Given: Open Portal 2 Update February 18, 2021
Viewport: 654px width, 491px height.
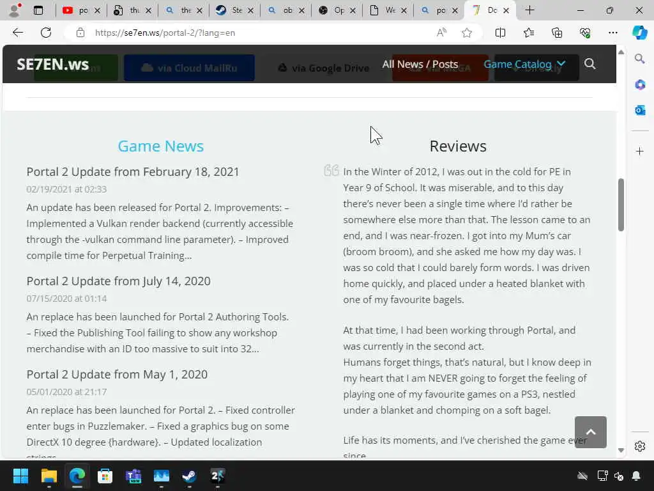Looking at the screenshot, I should [x=133, y=171].
